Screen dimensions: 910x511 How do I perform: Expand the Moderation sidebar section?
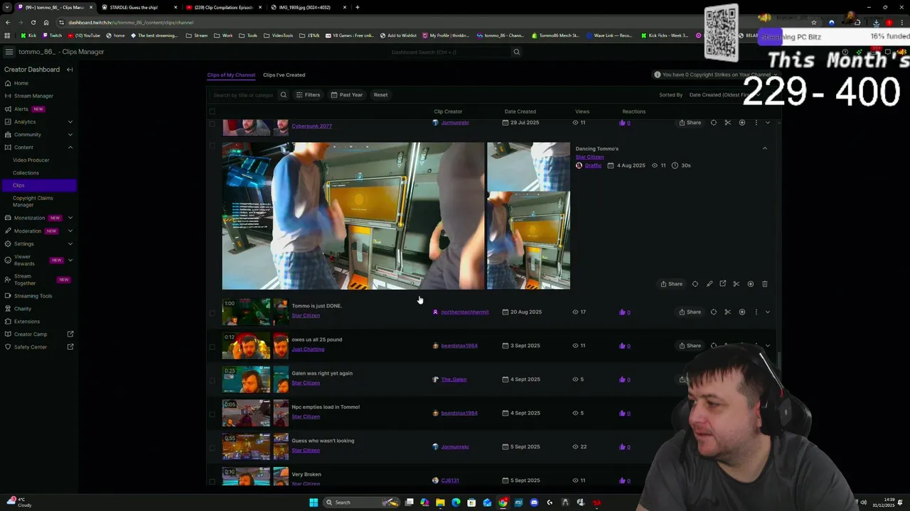[70, 231]
